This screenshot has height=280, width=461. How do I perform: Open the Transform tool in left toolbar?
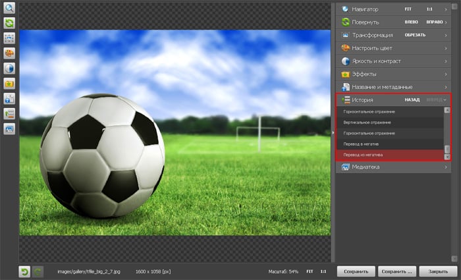click(x=10, y=38)
